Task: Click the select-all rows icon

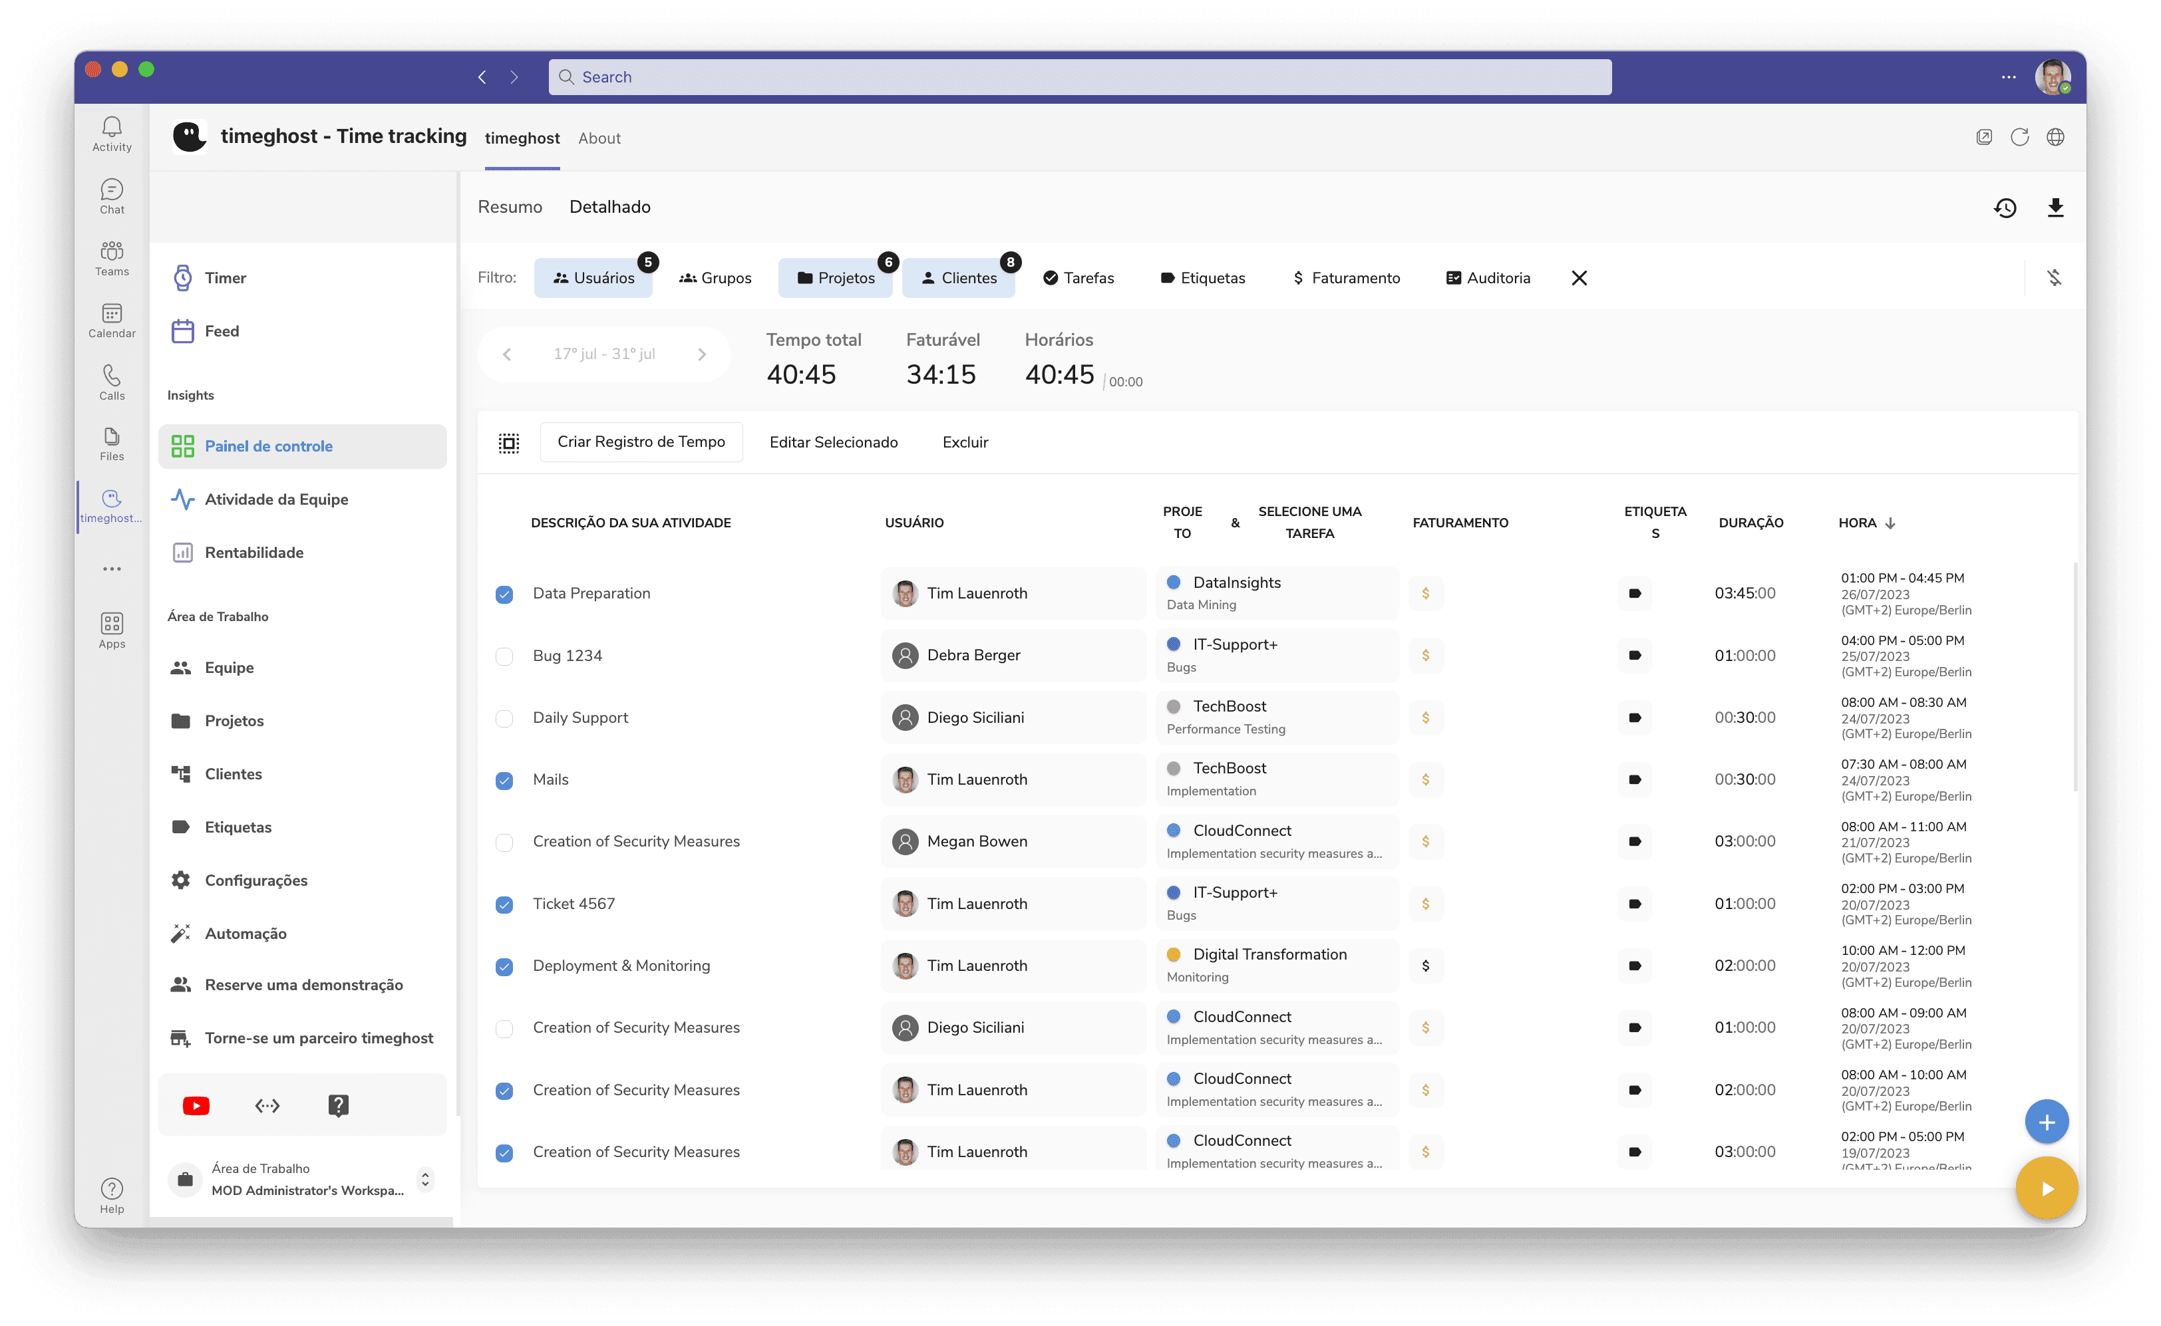Action: [x=509, y=443]
